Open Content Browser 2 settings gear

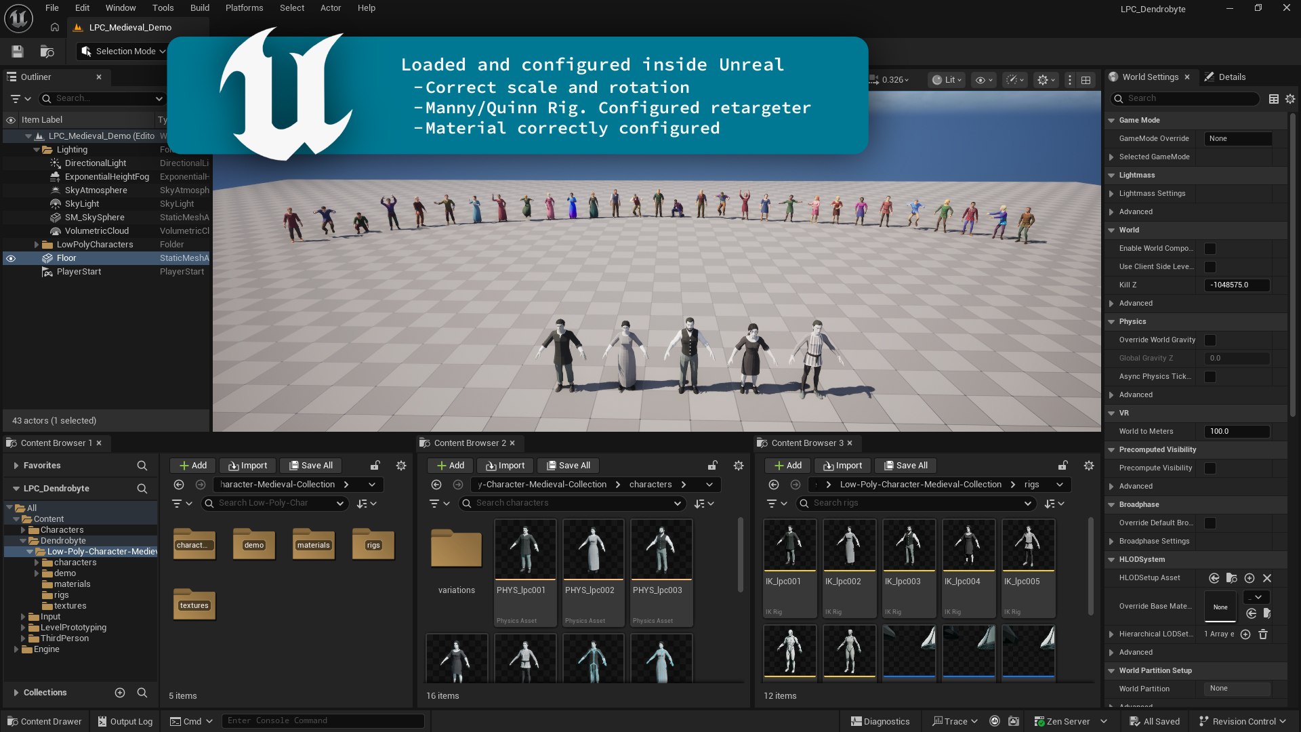[x=739, y=466]
